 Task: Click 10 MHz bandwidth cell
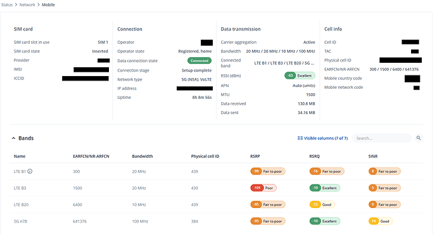coord(139,204)
